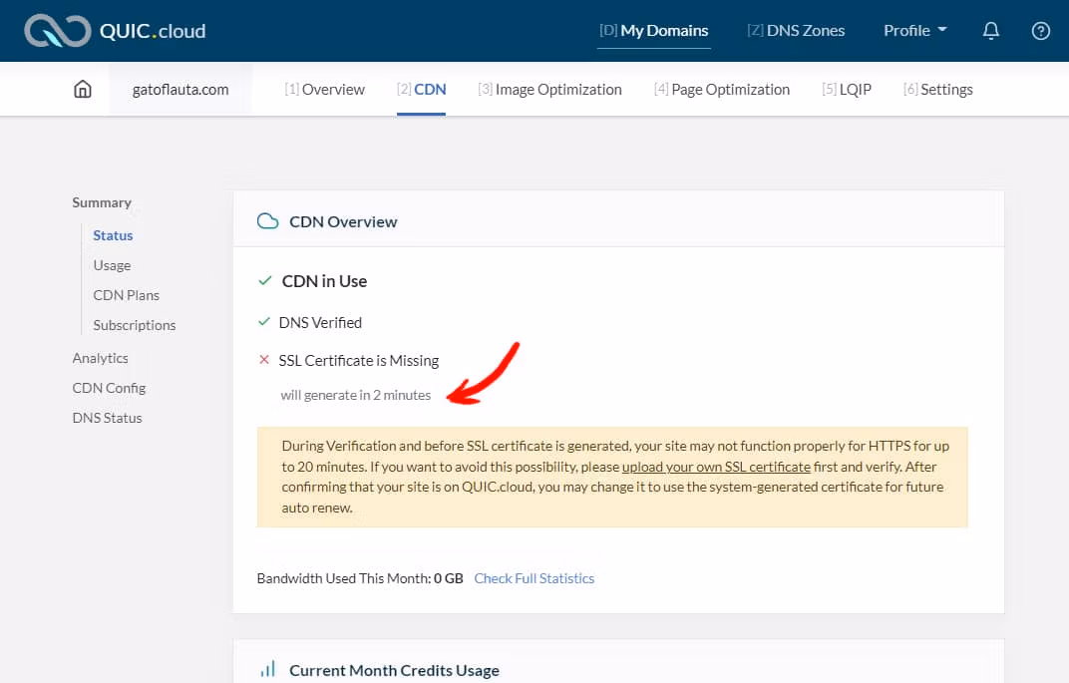Open DNS Status in the sidebar
Viewport: 1069px width, 683px height.
pyautogui.click(x=107, y=418)
